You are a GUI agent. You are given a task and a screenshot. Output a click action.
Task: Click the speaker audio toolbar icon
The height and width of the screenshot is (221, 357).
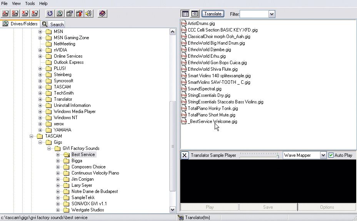[89, 13]
